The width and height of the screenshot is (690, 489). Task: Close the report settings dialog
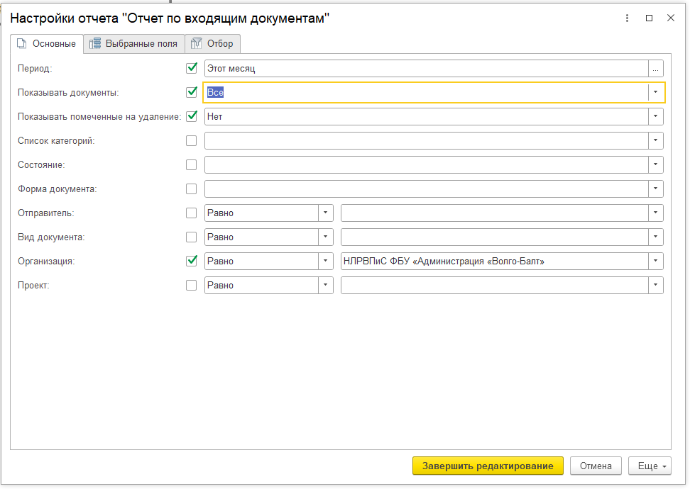pos(670,18)
